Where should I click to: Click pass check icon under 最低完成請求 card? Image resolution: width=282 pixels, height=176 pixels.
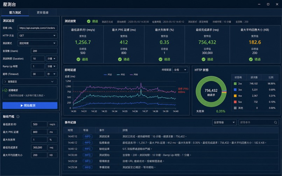point(203,59)
